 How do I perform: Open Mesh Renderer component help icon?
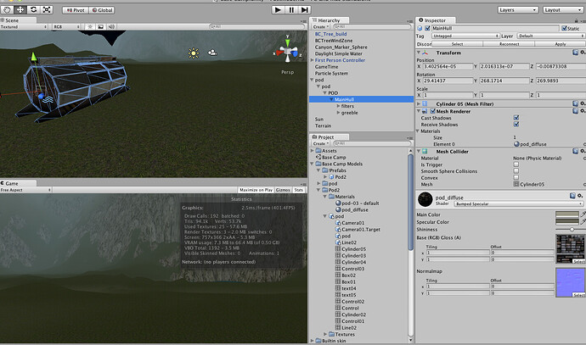click(575, 111)
